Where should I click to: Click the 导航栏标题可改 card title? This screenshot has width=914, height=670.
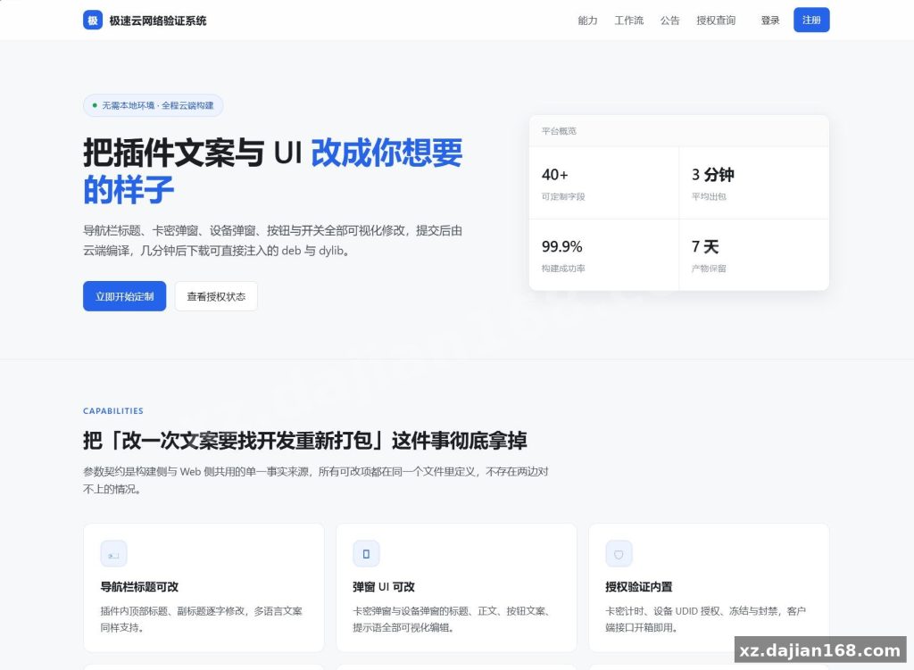tap(139, 587)
